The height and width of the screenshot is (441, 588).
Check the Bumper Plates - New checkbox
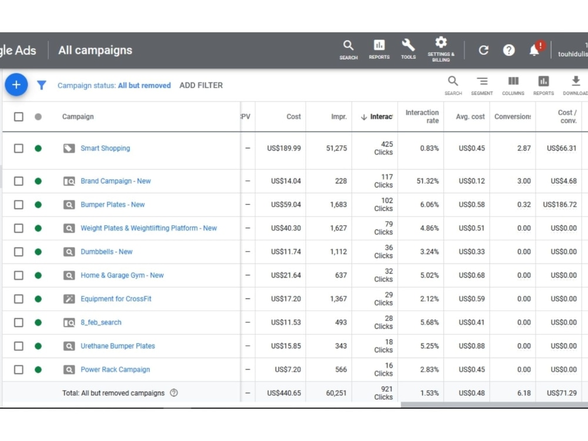[x=18, y=205]
